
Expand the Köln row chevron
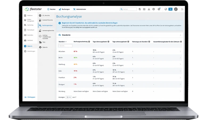(x=180, y=71)
